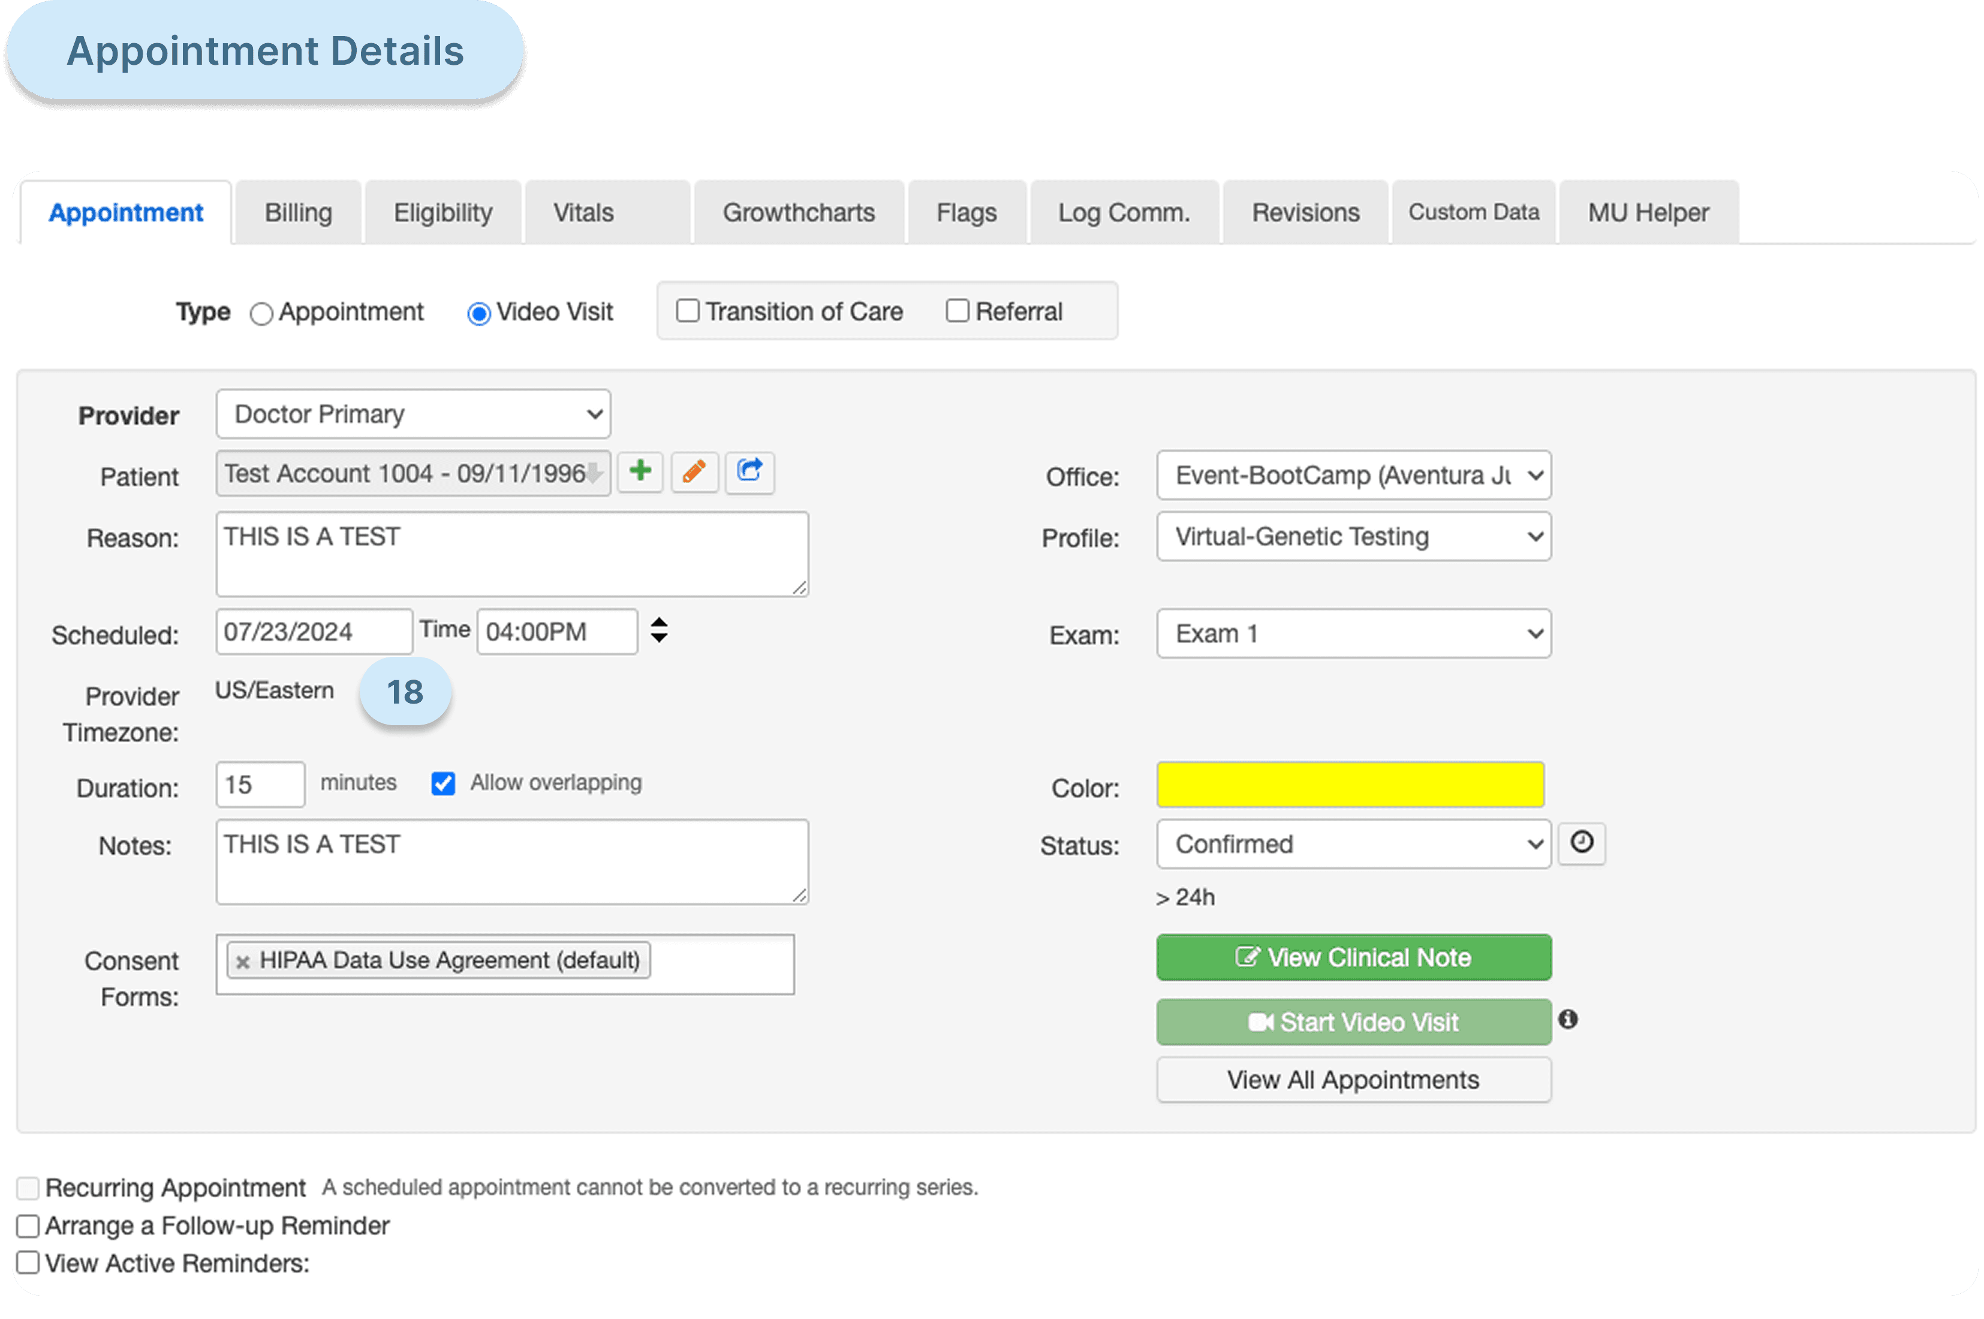Open the Vitals tab
Screen dimensions: 1984x1319
click(x=583, y=213)
